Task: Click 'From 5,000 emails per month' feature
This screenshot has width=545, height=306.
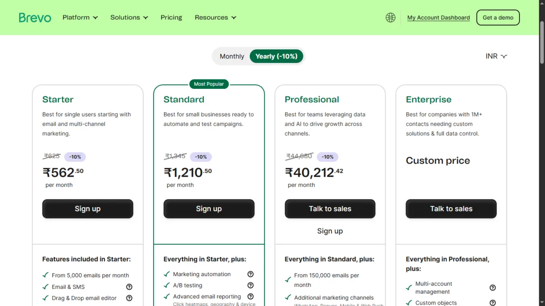Action: point(90,275)
